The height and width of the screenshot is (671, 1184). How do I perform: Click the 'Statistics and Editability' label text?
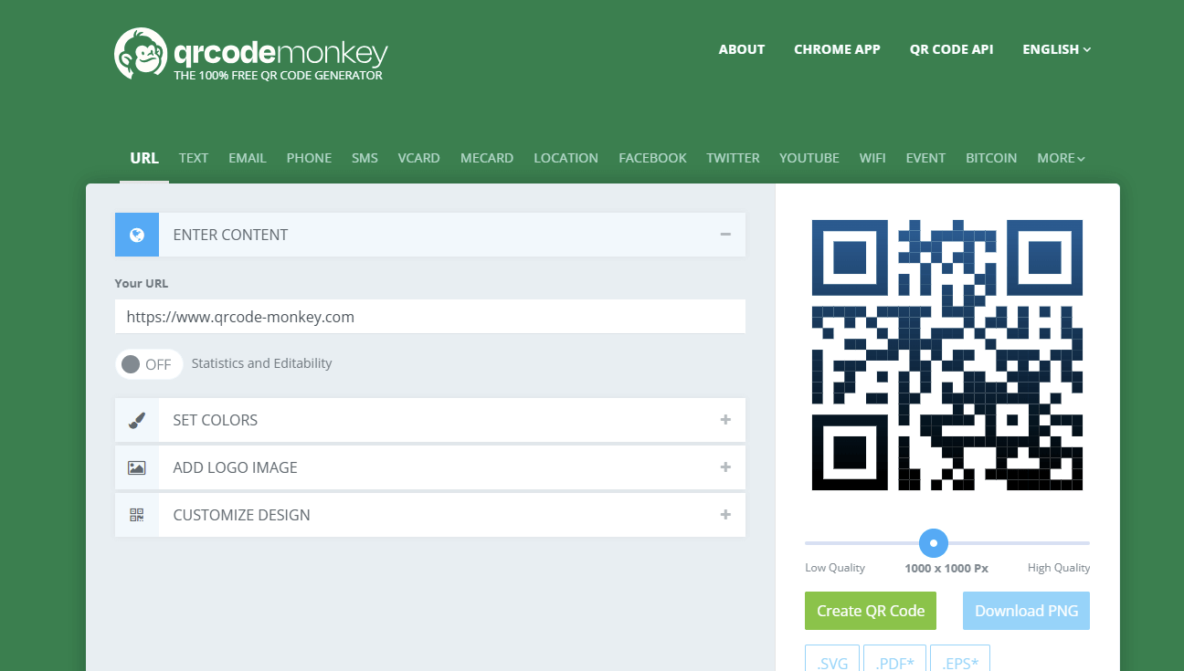[261, 363]
